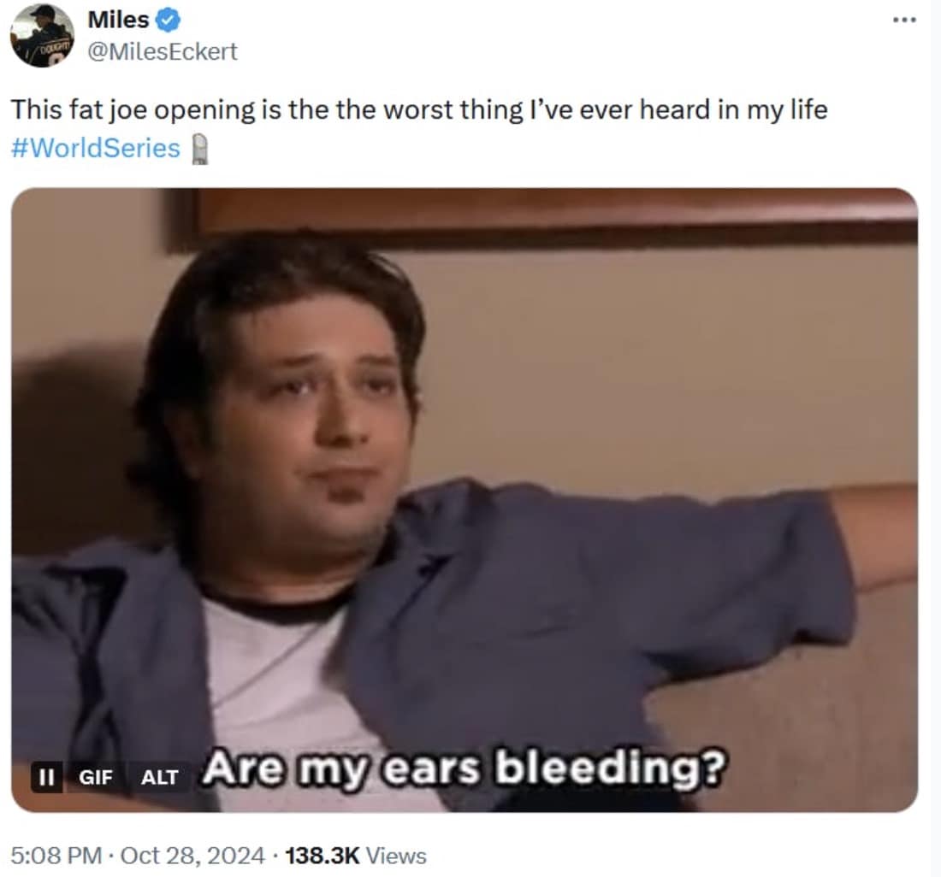Click the Views label
Image resolution: width=941 pixels, height=877 pixels.
396,856
